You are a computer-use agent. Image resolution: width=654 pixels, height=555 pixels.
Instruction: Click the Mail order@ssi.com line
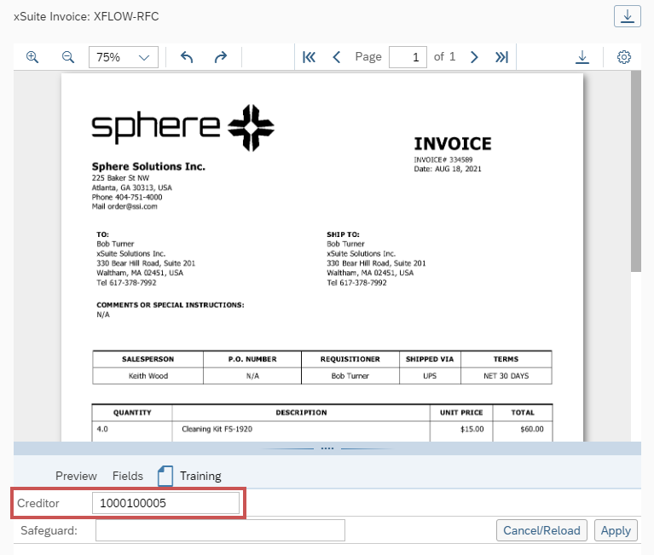[124, 206]
